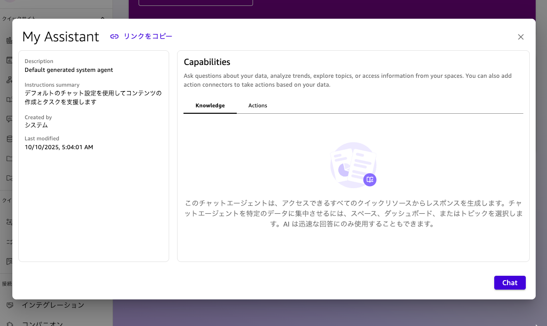This screenshot has height=326, width=547.
Task: Close the My Assistant dialog
Action: coord(521,37)
